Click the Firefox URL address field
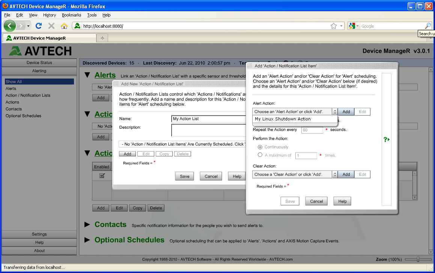435x273 pixels. click(x=205, y=26)
